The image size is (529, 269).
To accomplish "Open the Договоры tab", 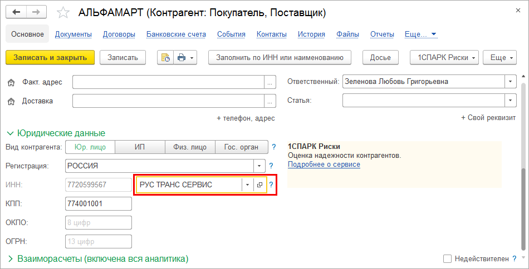I will click(x=119, y=34).
